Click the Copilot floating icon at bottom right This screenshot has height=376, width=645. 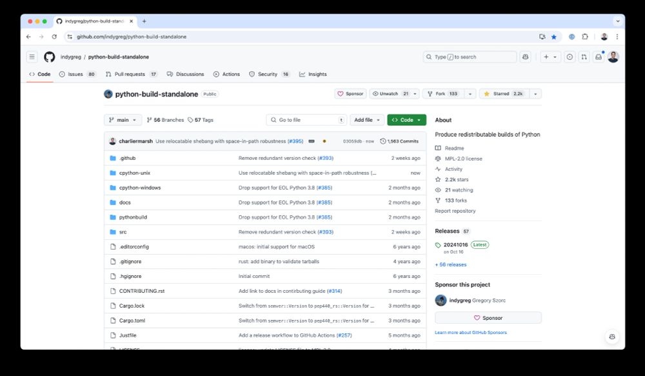612,337
